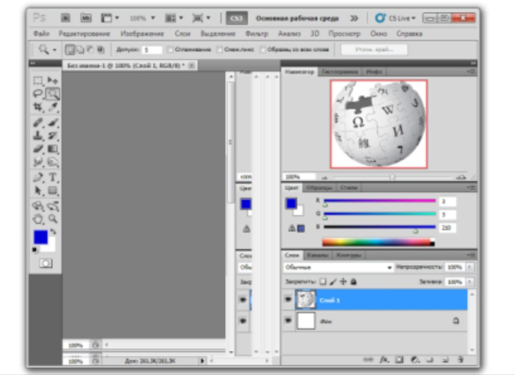Select the Magic Wand tool in toolbox

point(53,94)
